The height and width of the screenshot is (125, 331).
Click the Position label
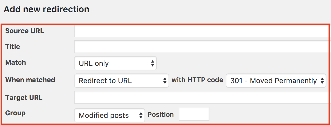tap(161, 115)
